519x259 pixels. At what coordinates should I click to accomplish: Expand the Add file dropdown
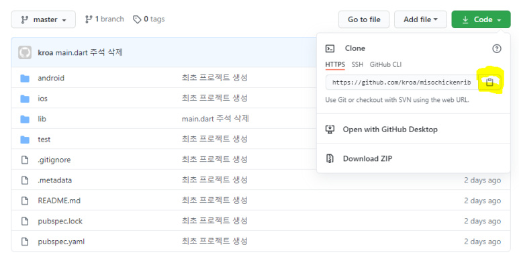(x=420, y=19)
